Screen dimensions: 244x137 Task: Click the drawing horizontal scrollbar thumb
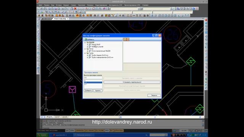(x=155, y=117)
